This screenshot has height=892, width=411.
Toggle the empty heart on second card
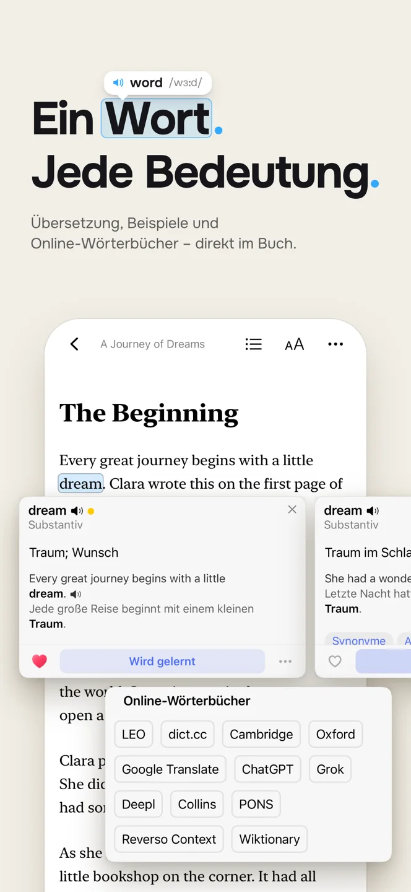coord(335,662)
